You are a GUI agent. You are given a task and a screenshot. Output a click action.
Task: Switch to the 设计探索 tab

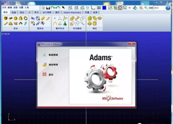pos(47,12)
